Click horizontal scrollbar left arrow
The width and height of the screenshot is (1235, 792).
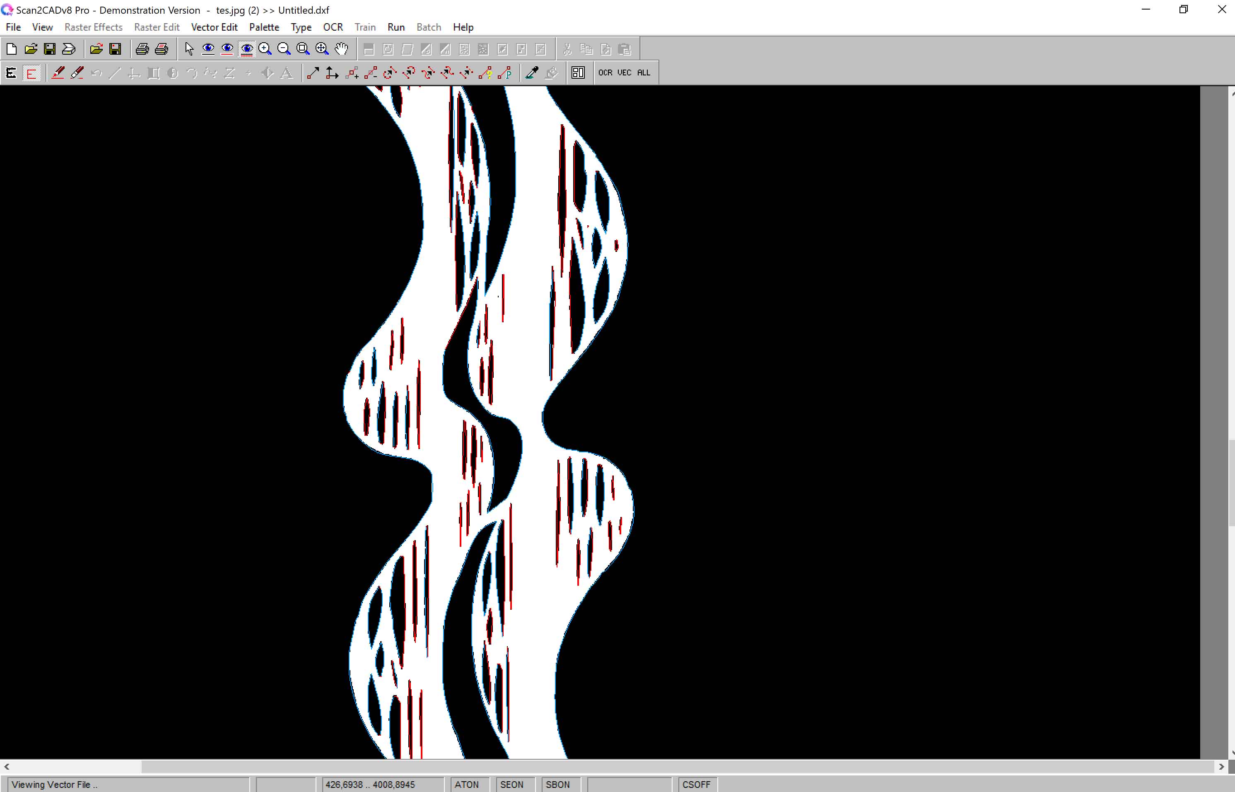6,767
